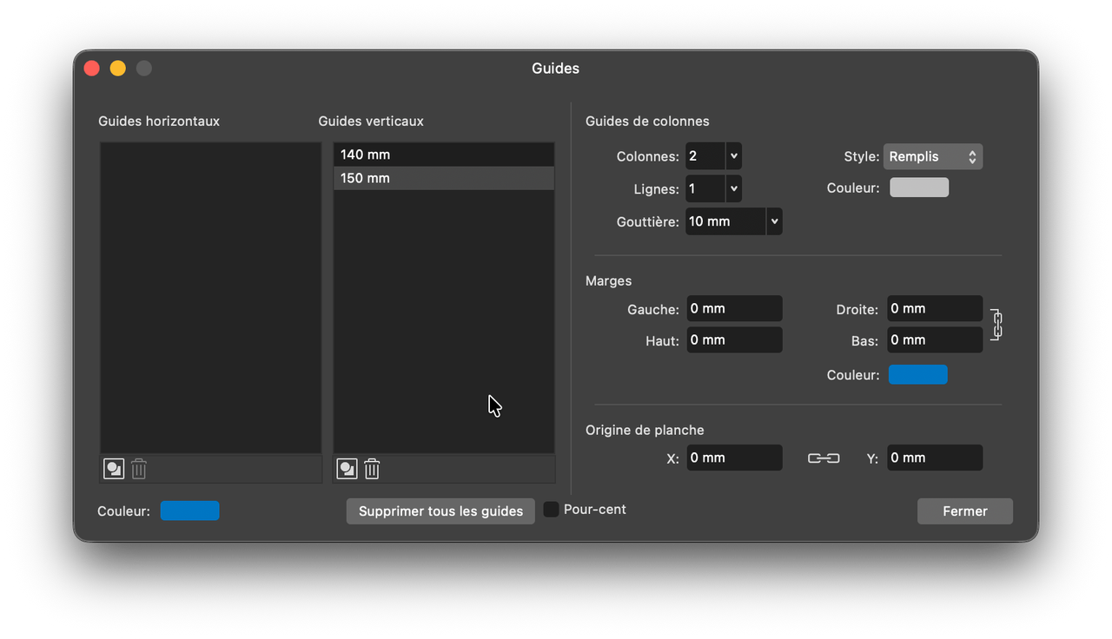Delete the selected vertical guide
The width and height of the screenshot is (1112, 639).
371,468
